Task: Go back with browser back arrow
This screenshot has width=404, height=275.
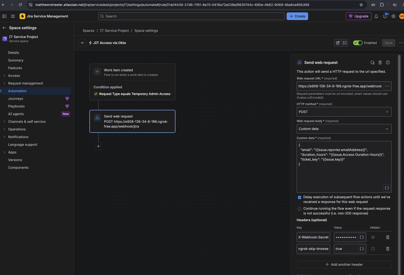Action: point(3,5)
